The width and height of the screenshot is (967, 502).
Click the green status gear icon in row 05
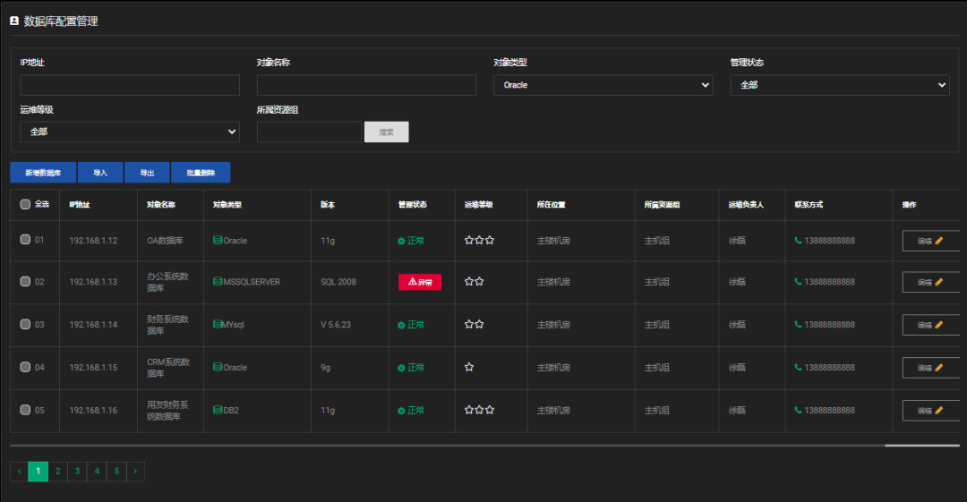(x=401, y=411)
